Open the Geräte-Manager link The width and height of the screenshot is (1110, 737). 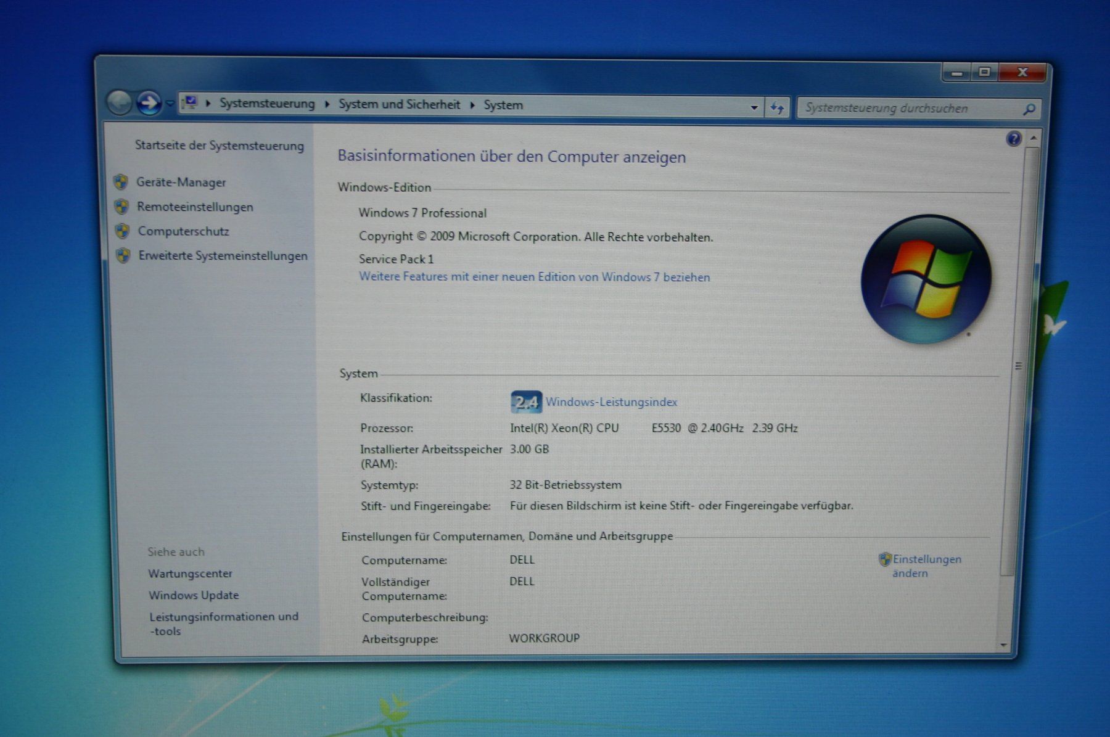click(x=181, y=183)
